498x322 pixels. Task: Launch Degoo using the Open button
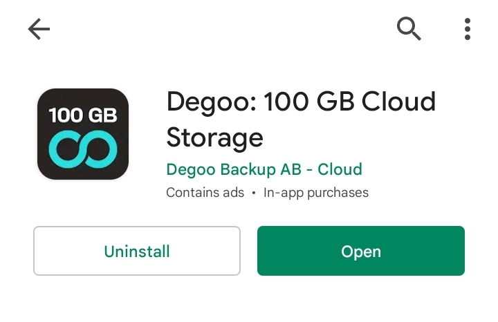click(361, 251)
